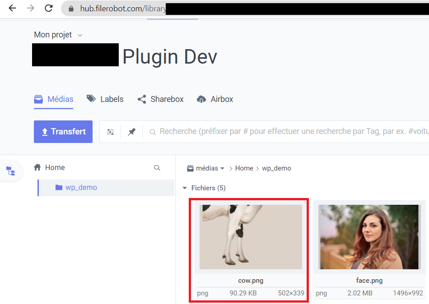429x304 pixels.
Task: Click the magnifier icon in the search field
Action: (153, 132)
